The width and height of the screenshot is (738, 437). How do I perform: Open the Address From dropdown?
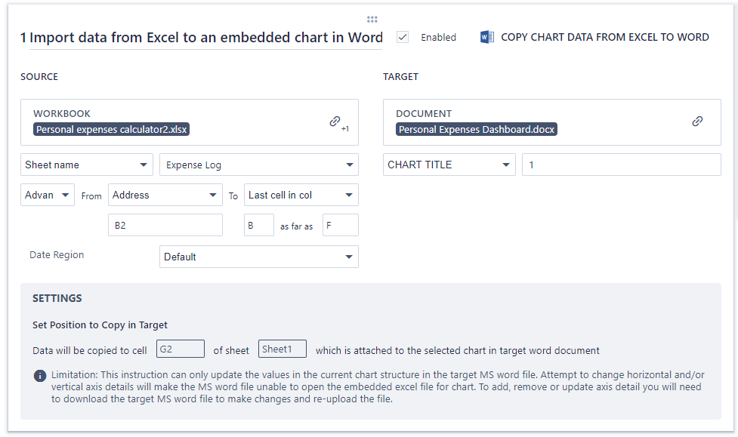pyautogui.click(x=165, y=195)
